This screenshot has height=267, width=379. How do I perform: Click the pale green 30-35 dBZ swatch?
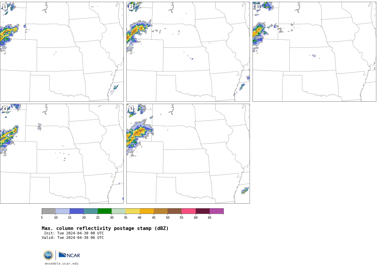pos(118,211)
